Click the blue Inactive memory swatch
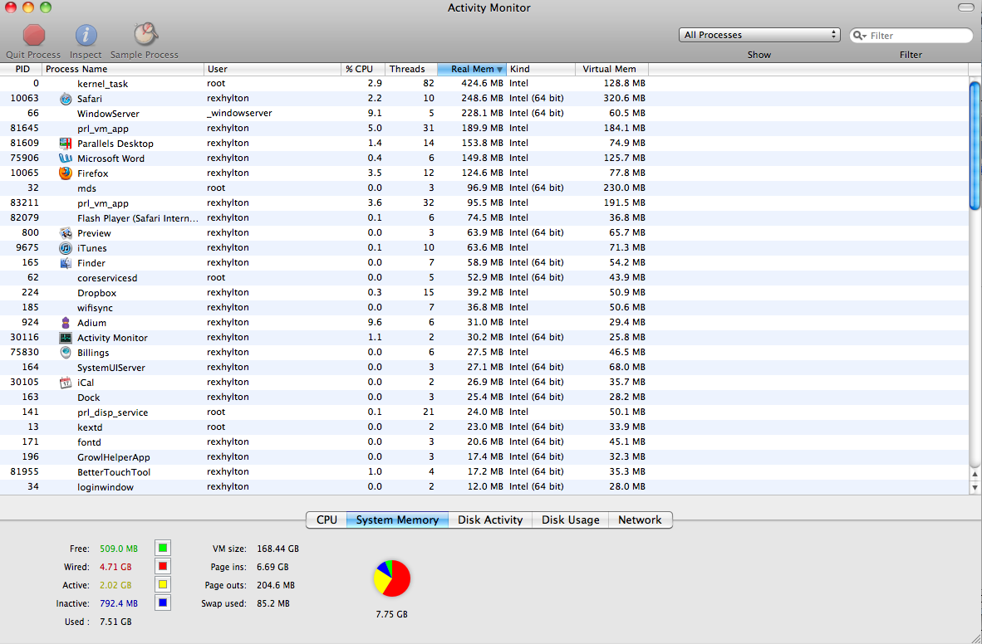The height and width of the screenshot is (644, 982). [163, 603]
